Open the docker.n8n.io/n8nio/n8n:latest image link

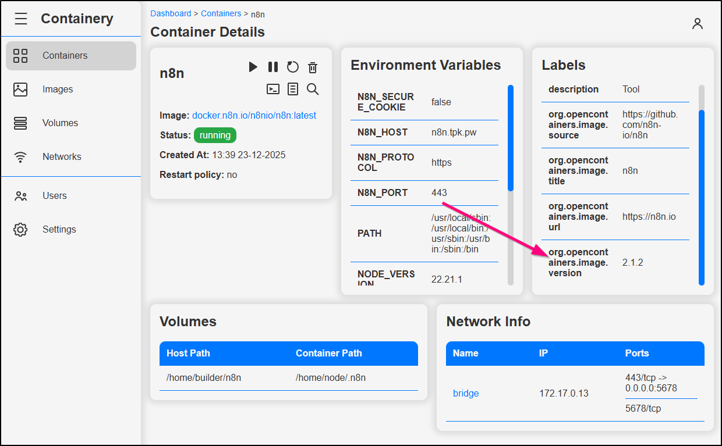(x=254, y=116)
